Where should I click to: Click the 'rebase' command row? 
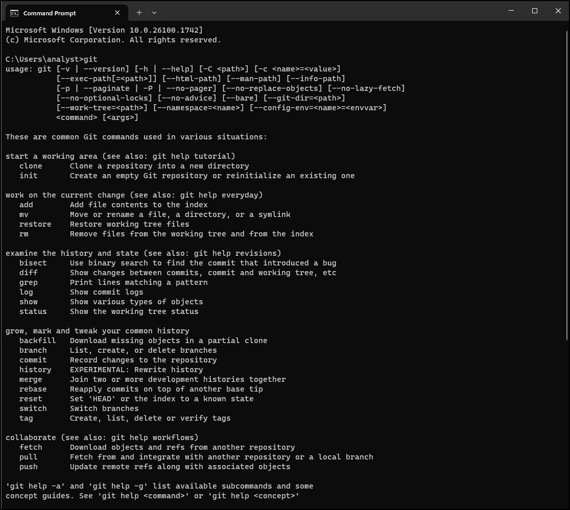[141, 390]
